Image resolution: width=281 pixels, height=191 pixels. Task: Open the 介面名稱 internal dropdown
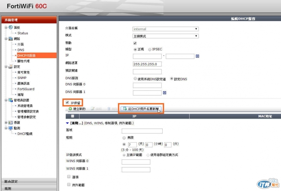[165, 29]
